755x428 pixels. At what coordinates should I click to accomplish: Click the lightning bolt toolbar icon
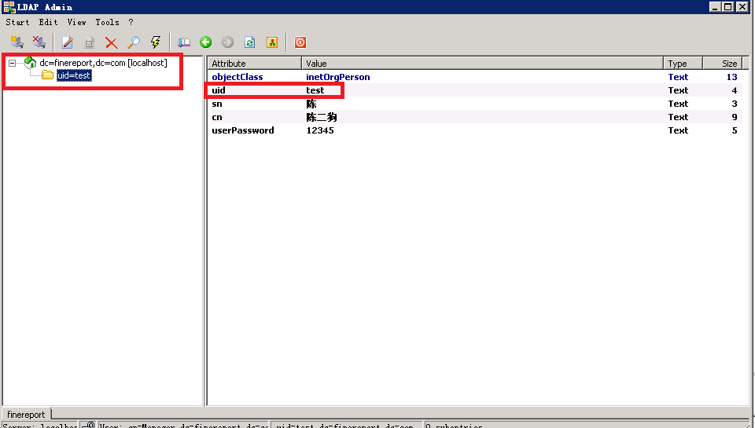pyautogui.click(x=156, y=42)
